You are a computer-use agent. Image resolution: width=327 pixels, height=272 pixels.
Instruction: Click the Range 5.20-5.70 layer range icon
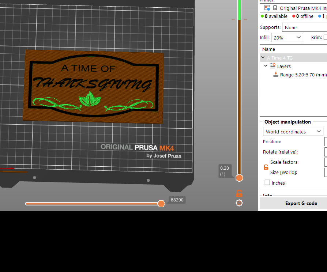(x=276, y=75)
